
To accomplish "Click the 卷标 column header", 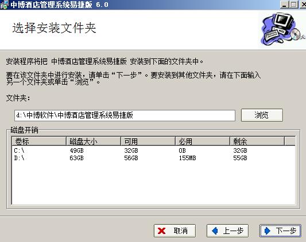I will click(39, 141).
